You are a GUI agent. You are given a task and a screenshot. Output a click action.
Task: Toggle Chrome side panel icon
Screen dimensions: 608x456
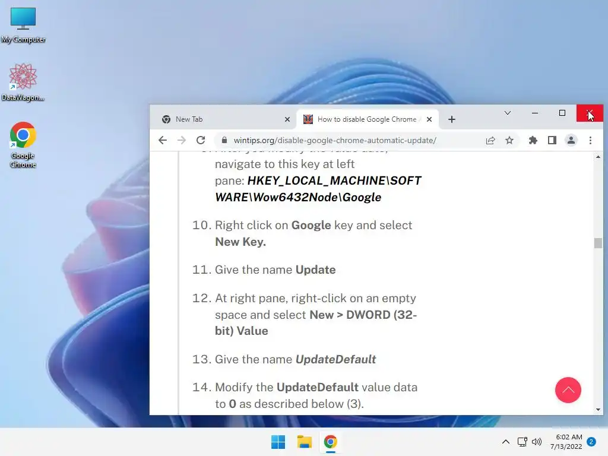click(552, 140)
